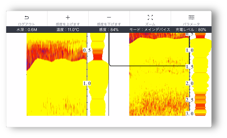Select the 感度を上げます label
227x138 pixels.
click(68, 24)
